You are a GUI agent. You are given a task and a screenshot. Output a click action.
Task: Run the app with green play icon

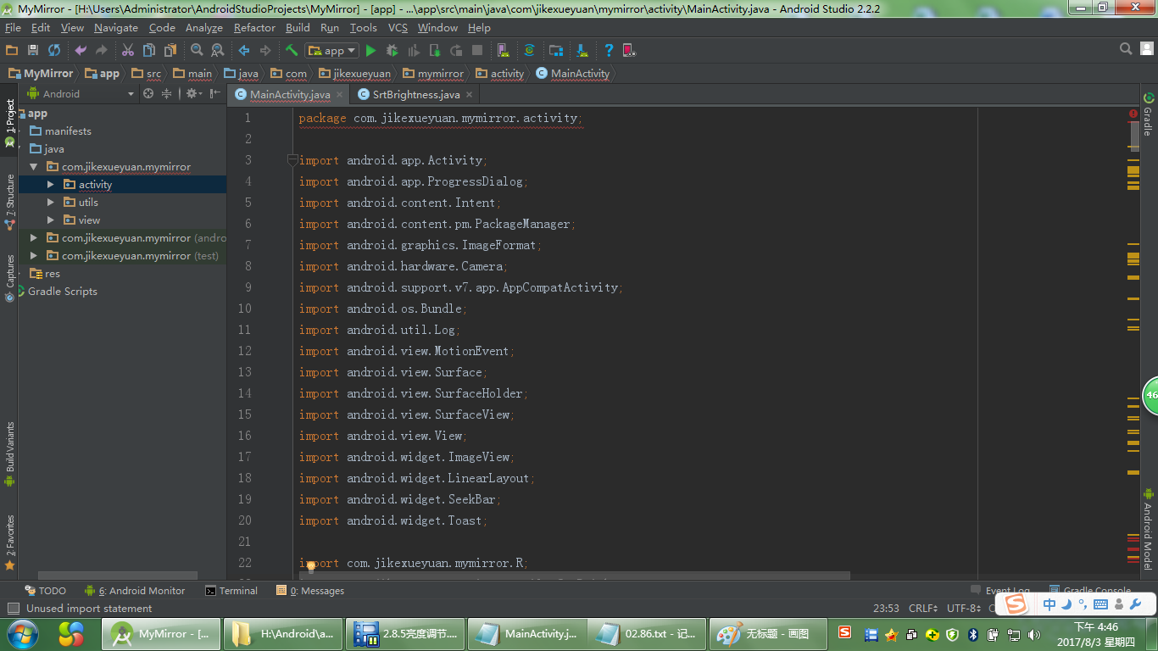370,51
